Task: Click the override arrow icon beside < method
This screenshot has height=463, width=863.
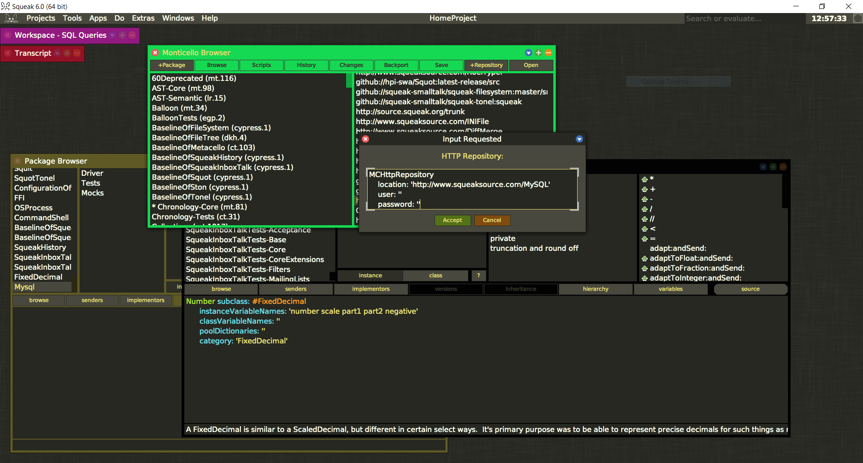Action: 645,229
